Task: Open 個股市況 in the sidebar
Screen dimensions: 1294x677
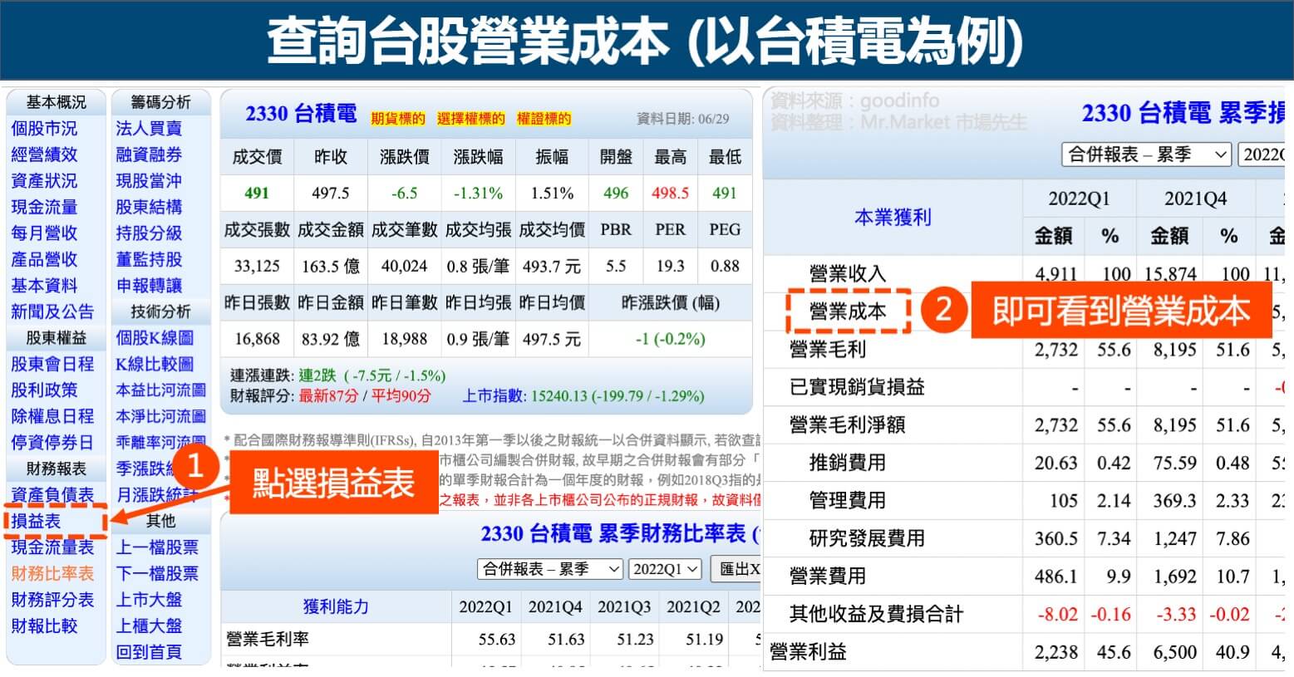Action: [x=44, y=129]
